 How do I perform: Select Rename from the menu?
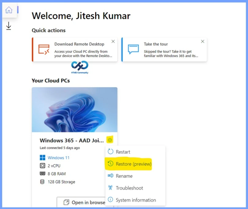pyautogui.click(x=135, y=176)
